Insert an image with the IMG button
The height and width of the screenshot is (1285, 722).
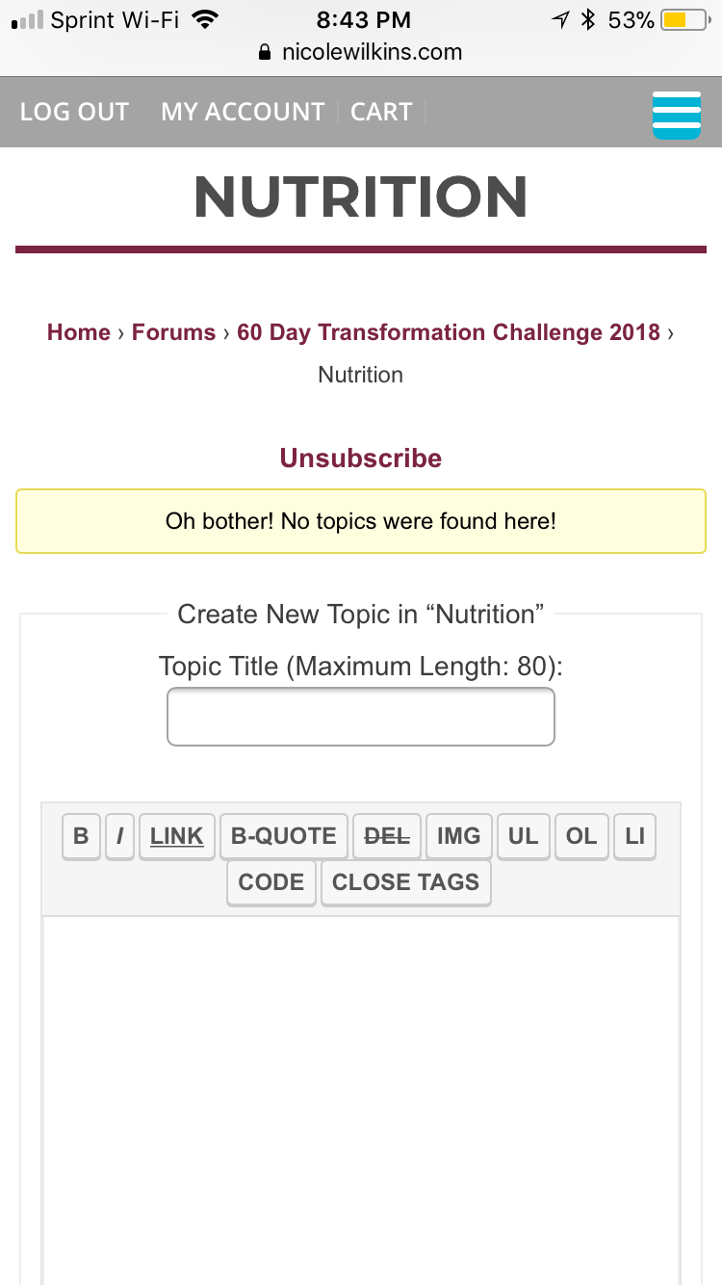[x=459, y=836]
